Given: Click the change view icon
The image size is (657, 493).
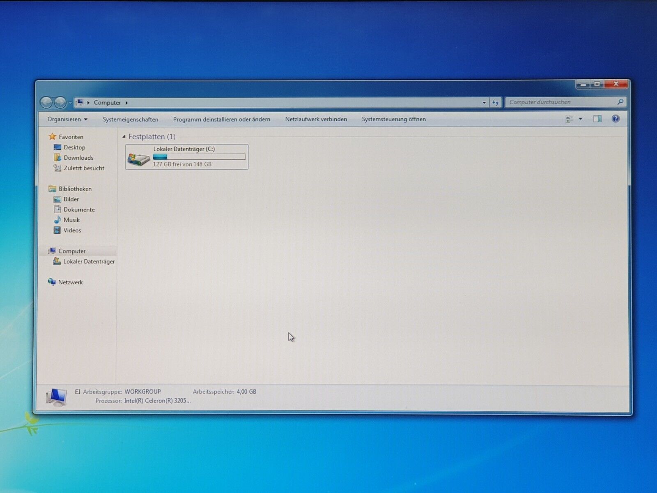Looking at the screenshot, I should [x=570, y=119].
